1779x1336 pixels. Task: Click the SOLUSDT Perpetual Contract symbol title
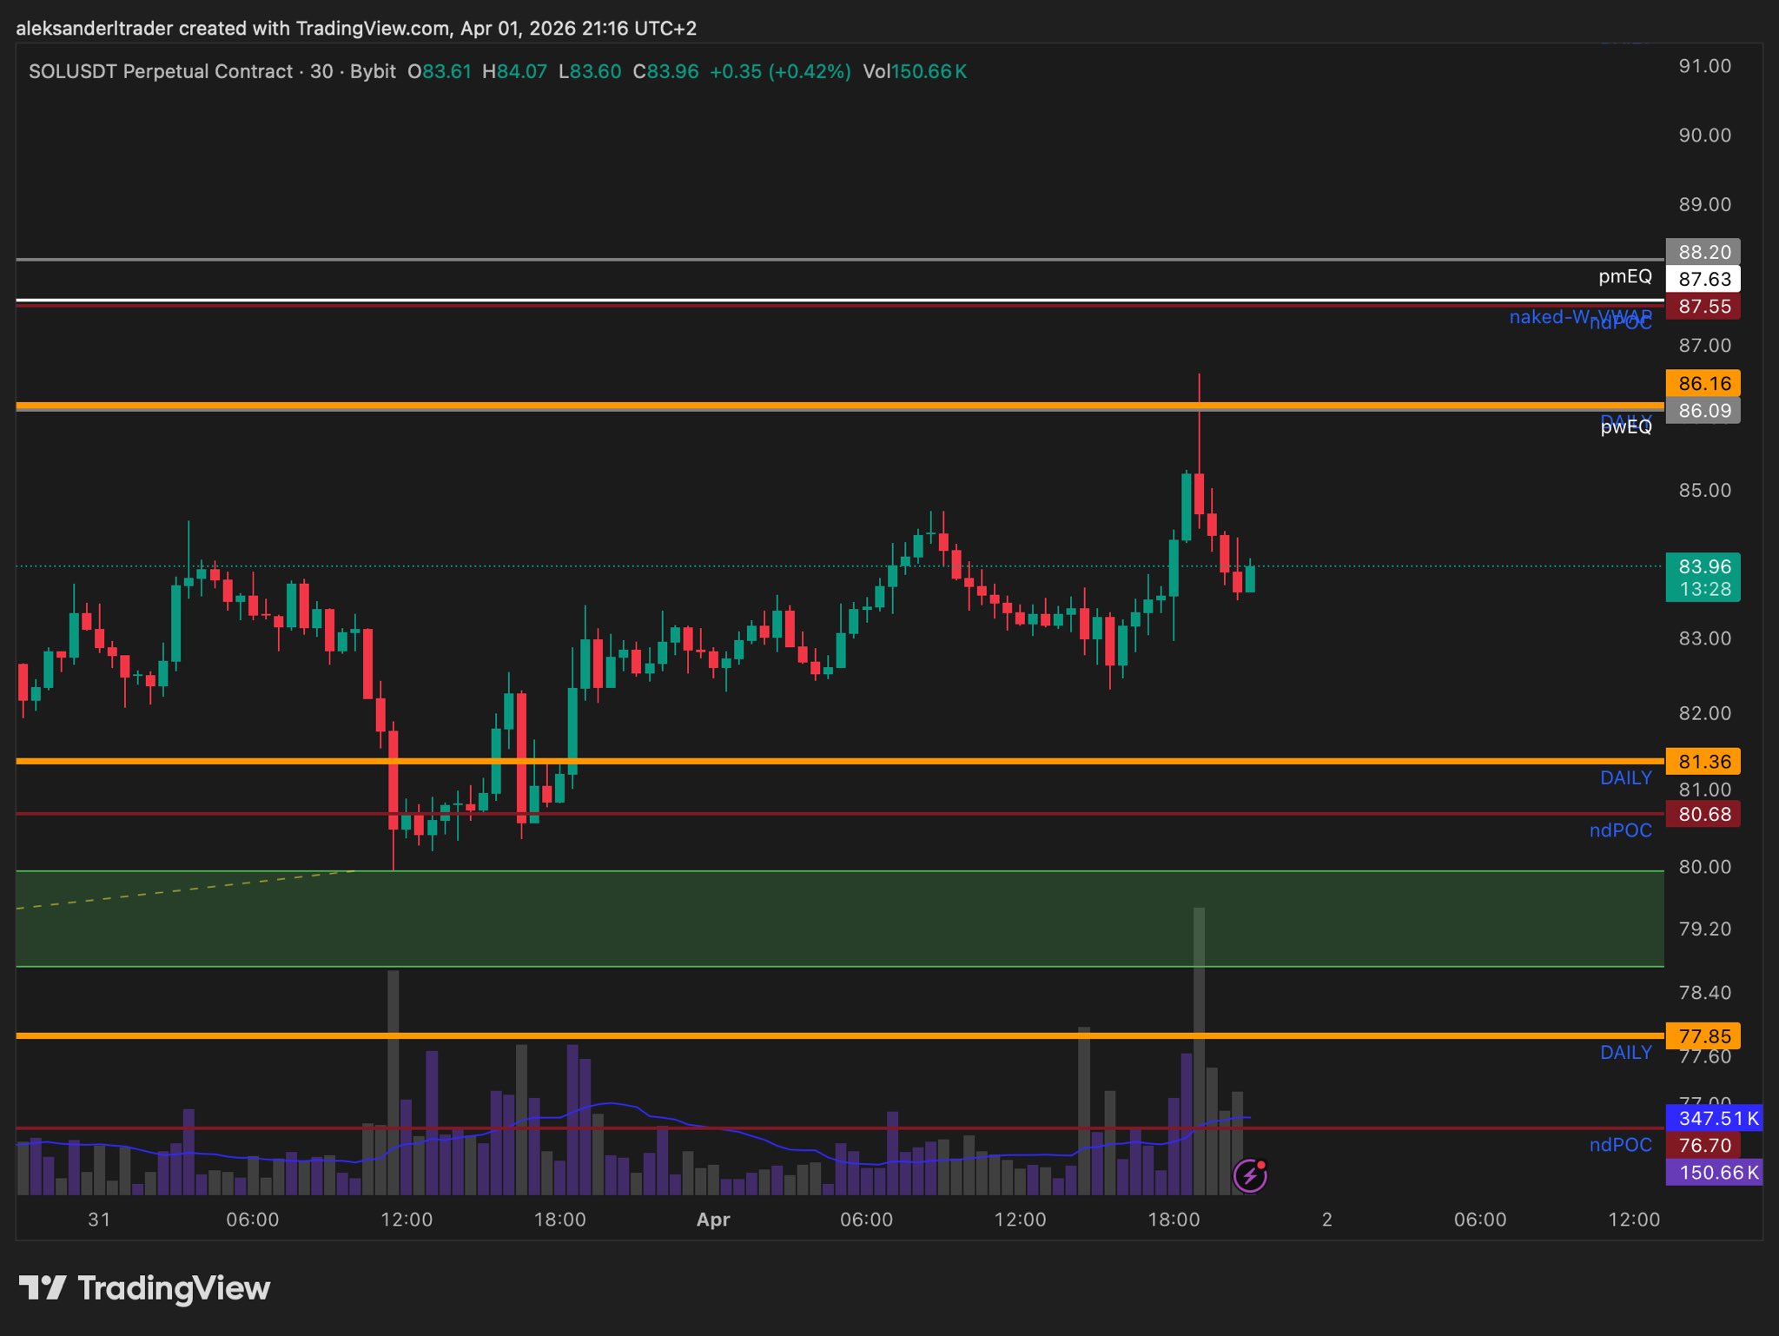161,71
